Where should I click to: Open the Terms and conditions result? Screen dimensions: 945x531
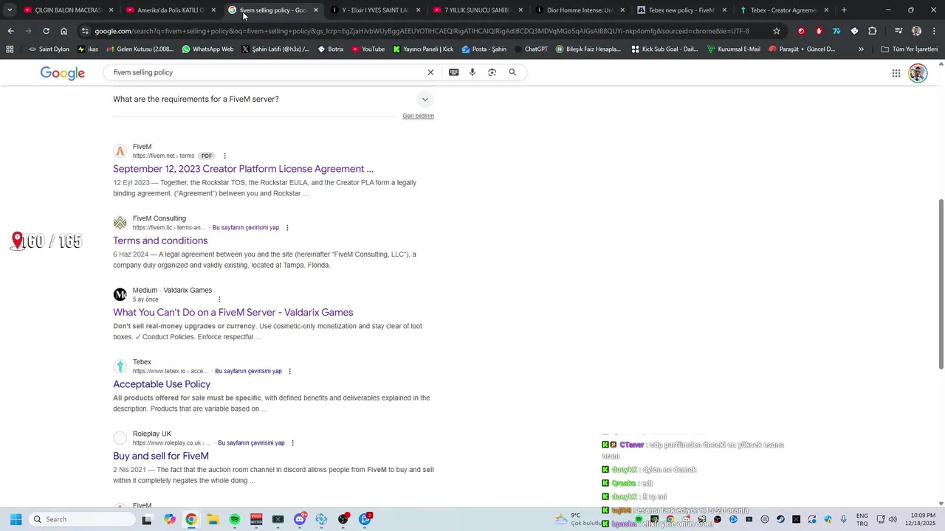160,240
